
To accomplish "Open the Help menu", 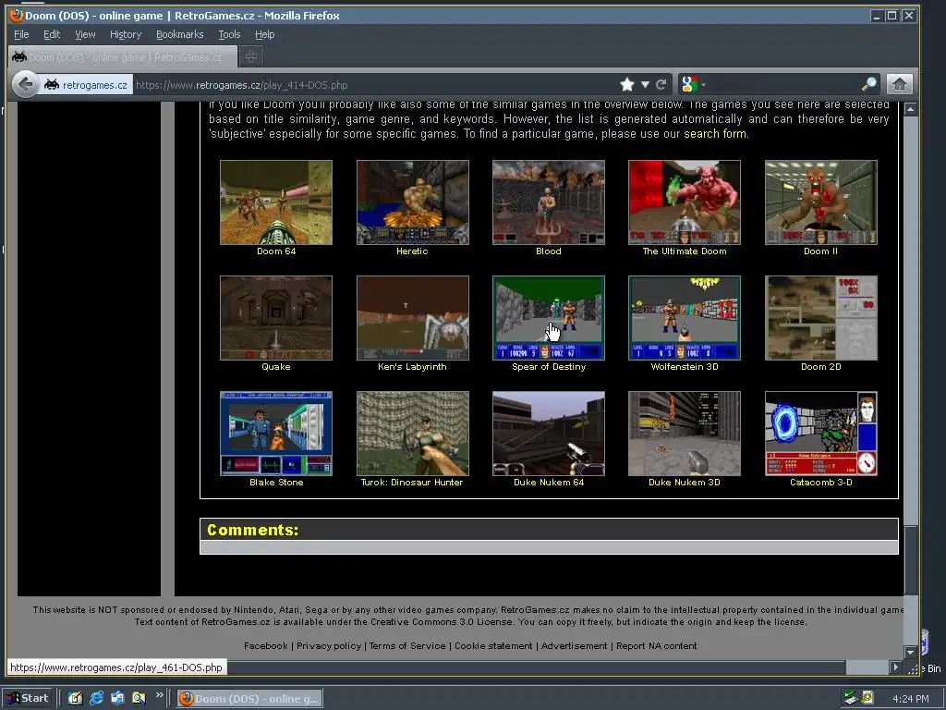I will pos(264,34).
